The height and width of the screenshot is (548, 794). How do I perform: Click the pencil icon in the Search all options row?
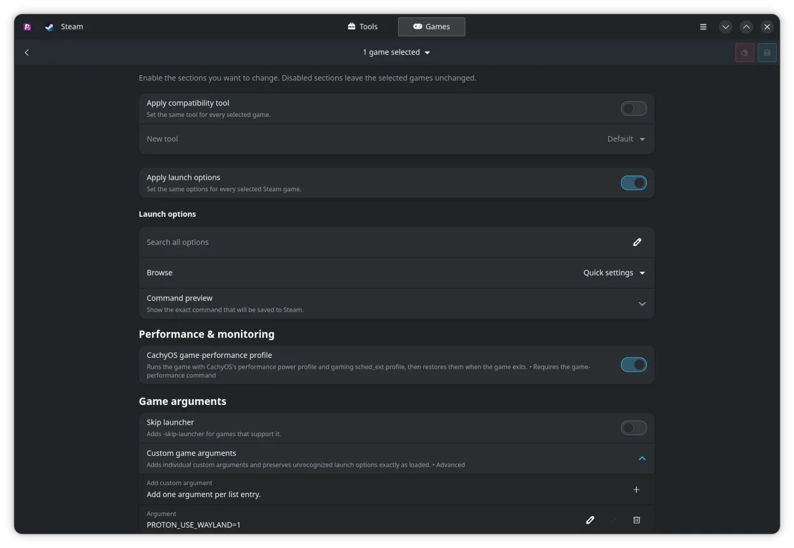pos(637,242)
